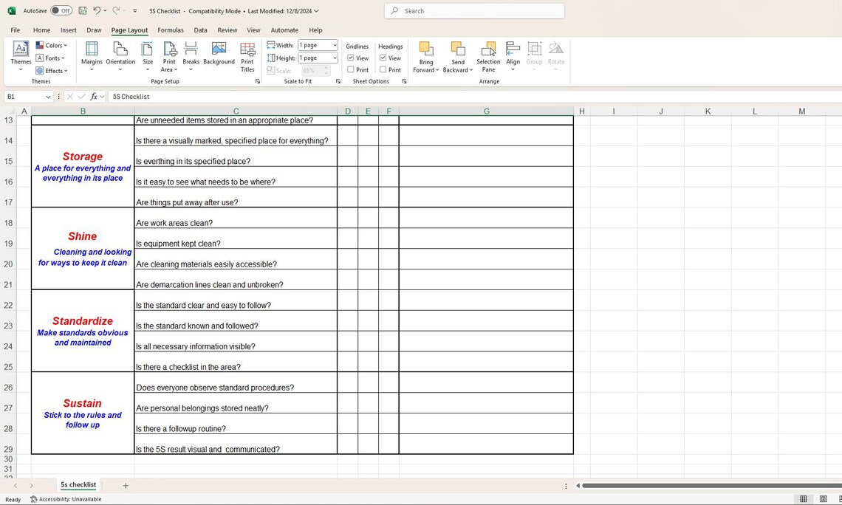Screen dimensions: 842x505
Task: Switch to the Review tab
Action: [x=227, y=30]
